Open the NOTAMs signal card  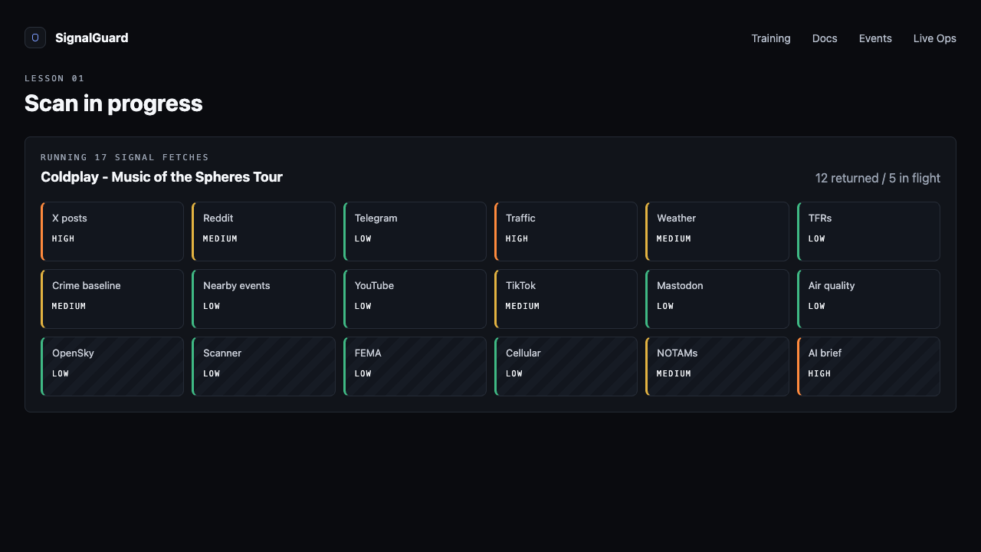point(717,366)
